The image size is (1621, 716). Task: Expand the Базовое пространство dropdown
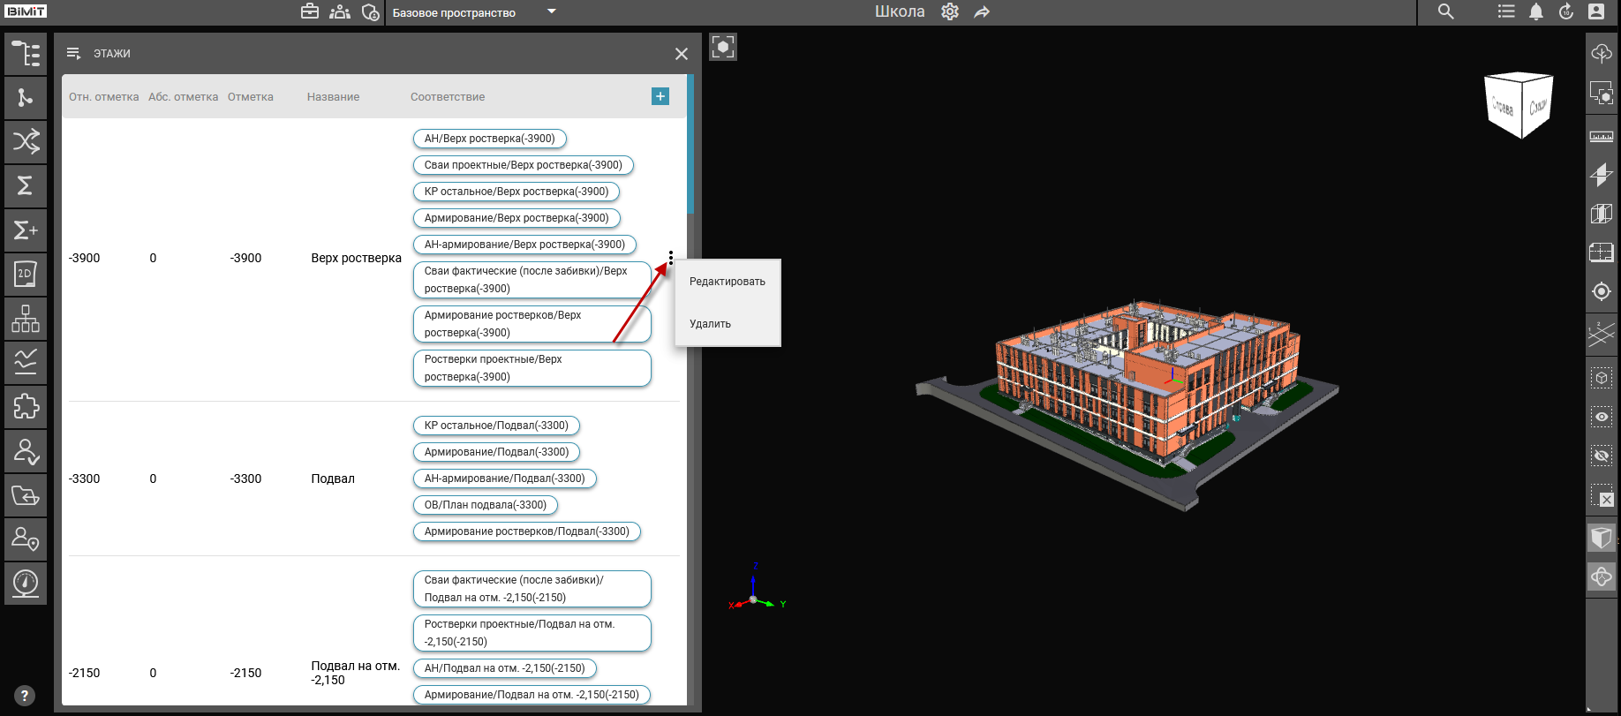[552, 11]
